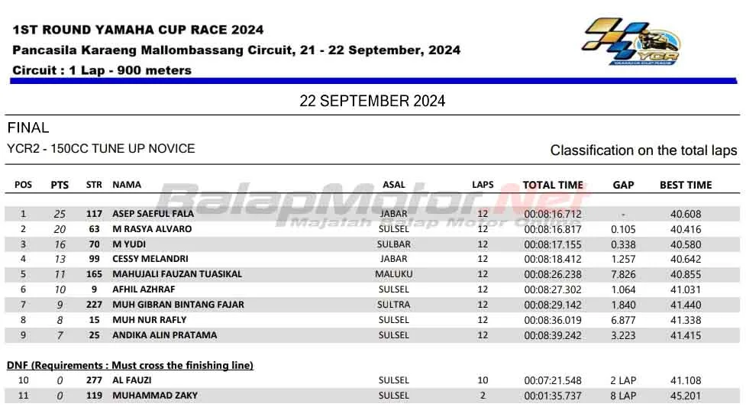Click rider name M RASYA ALVARO
The width and height of the screenshot is (746, 407).
(x=152, y=229)
